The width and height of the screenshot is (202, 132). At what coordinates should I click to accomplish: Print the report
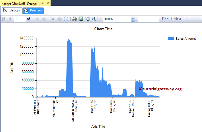[74, 19]
